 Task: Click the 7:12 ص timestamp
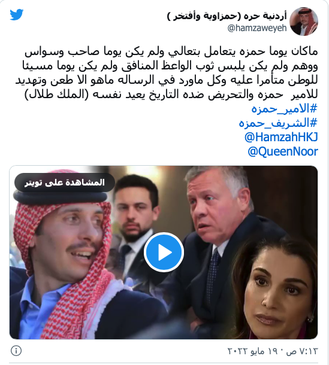302,351
